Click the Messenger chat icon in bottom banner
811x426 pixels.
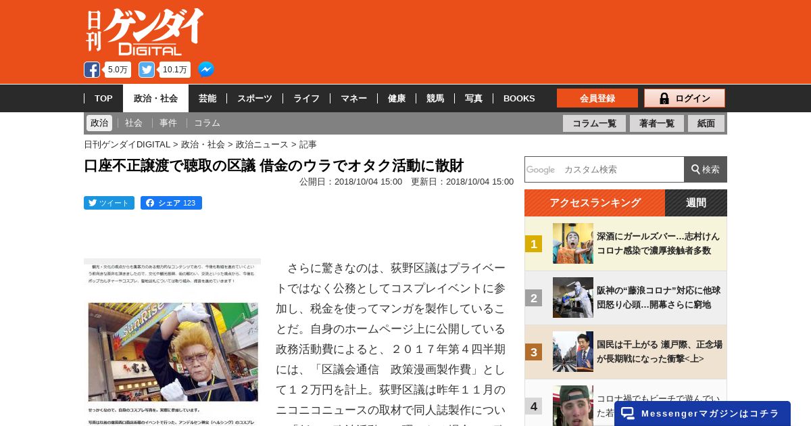click(x=628, y=413)
